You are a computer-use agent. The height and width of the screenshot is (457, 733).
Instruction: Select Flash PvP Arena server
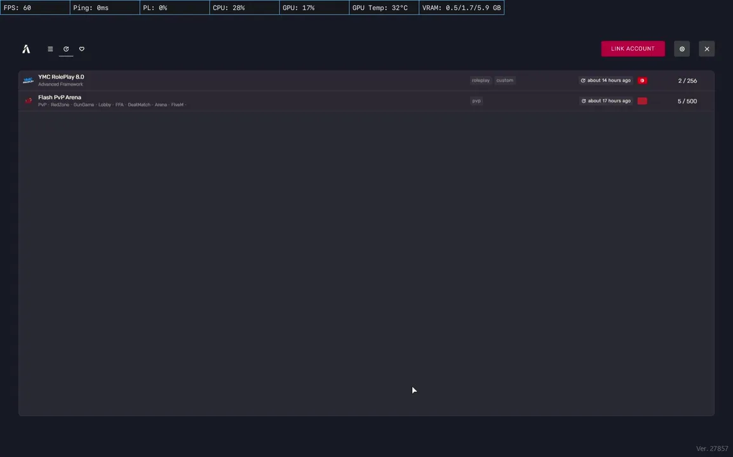[x=366, y=101]
